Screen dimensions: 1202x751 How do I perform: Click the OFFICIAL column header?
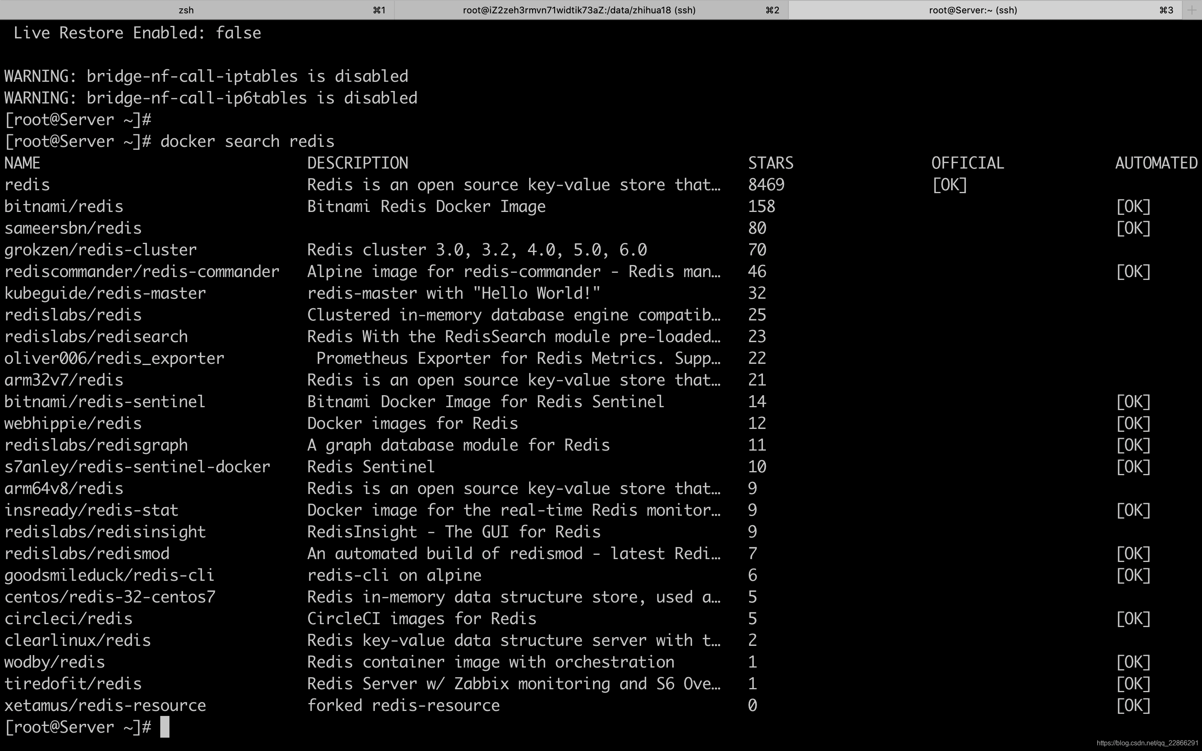pyautogui.click(x=967, y=163)
